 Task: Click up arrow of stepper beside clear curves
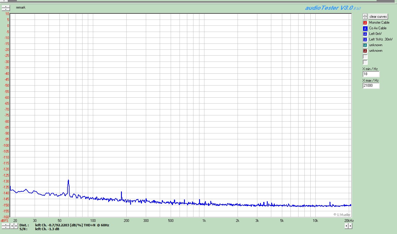[x=365, y=15]
